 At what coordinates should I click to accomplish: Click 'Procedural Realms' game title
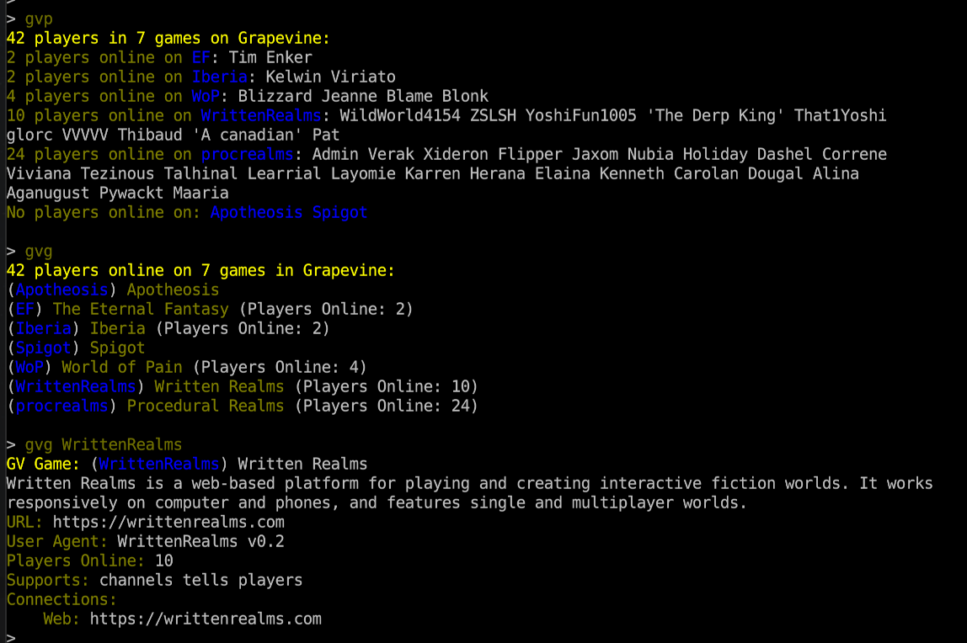(x=206, y=406)
